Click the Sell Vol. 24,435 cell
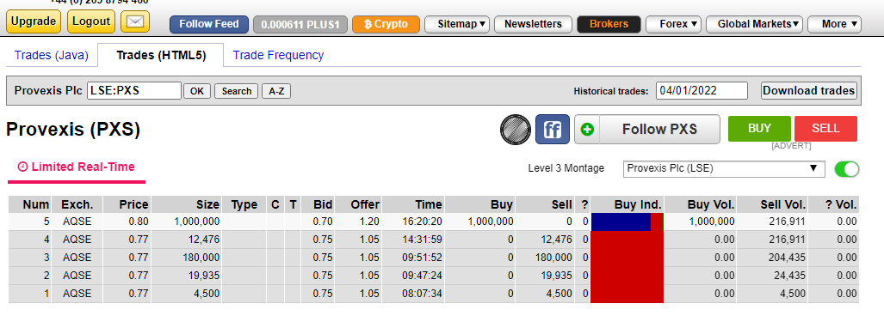Viewport: 884px width, 328px height. click(772, 276)
